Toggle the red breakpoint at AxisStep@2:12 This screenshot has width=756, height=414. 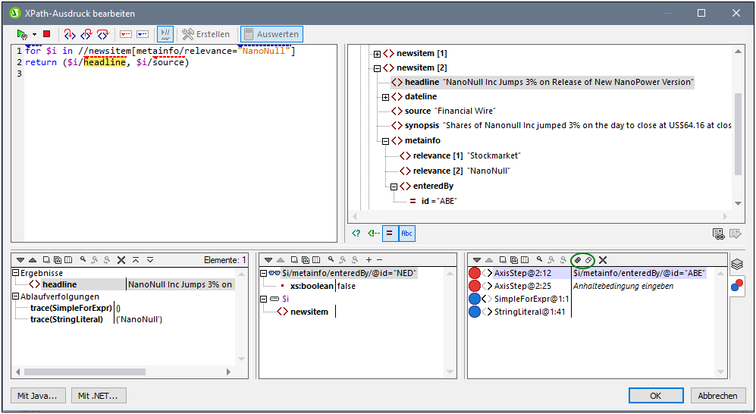(475, 273)
